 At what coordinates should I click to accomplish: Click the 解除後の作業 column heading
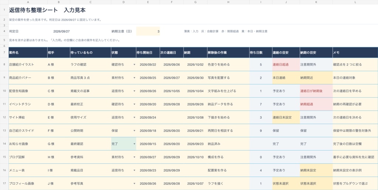point(228,52)
